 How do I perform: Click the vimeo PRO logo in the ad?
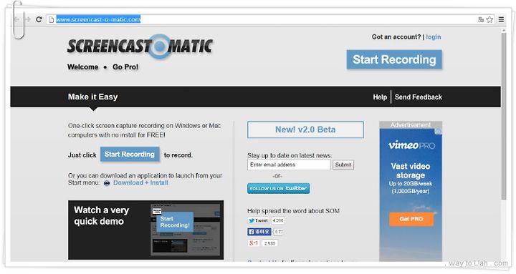tap(411, 145)
